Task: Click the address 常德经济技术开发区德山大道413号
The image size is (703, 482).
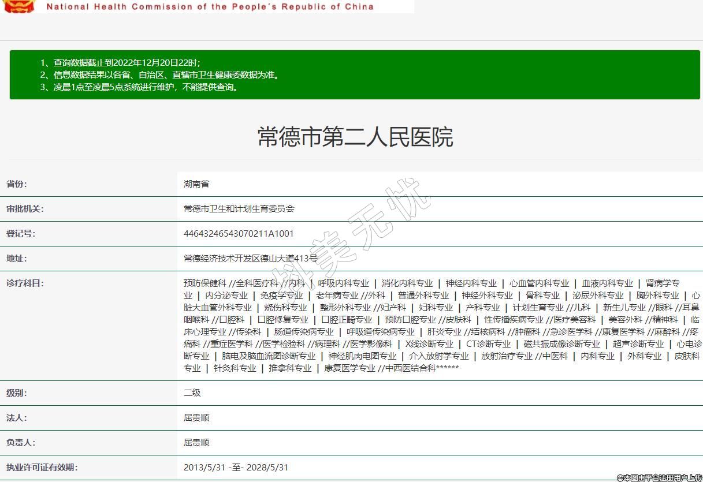Action: (x=251, y=259)
